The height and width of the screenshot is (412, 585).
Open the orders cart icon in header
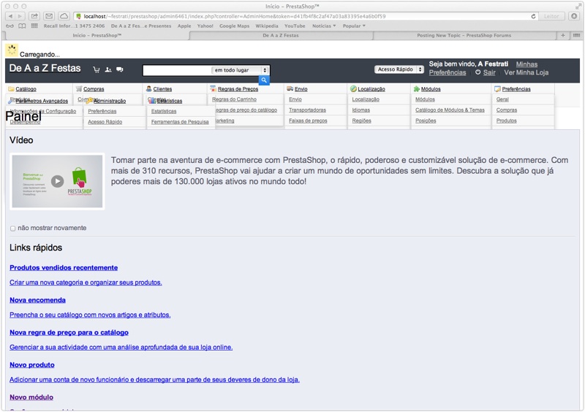(x=97, y=69)
